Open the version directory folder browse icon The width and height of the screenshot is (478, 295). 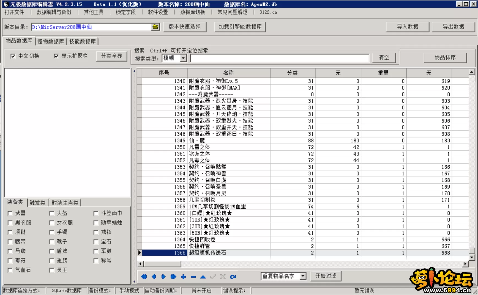(155, 27)
